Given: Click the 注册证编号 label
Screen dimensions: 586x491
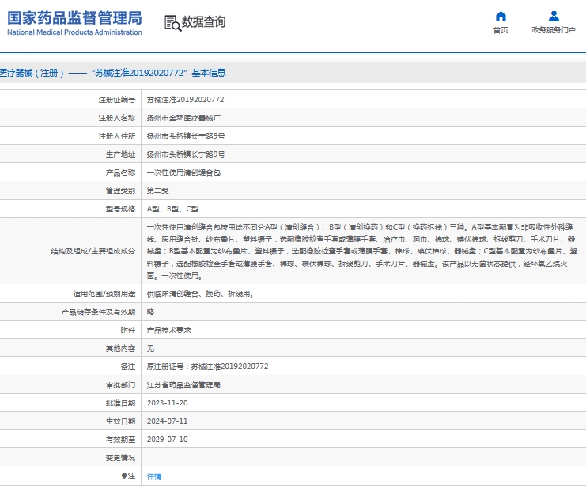Looking at the screenshot, I should pyautogui.click(x=116, y=100).
